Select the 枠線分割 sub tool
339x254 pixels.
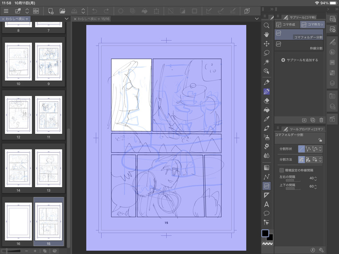(x=299, y=46)
